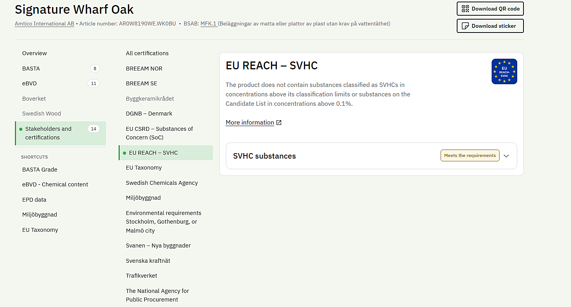571x307 pixels.
Task: Open Stakeholders and certifications section
Action: point(60,133)
